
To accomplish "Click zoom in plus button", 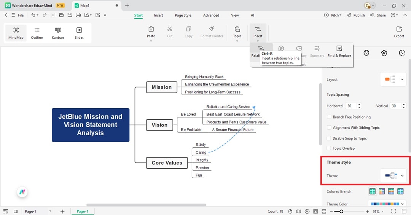I will click(367, 211).
